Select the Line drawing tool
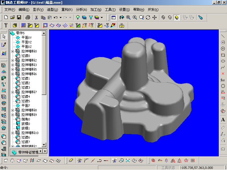 [223, 36]
